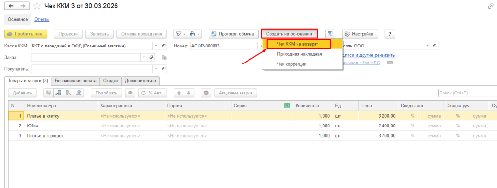Click the data terminal load icon
The width and height of the screenshot is (497, 188).
tap(68, 93)
